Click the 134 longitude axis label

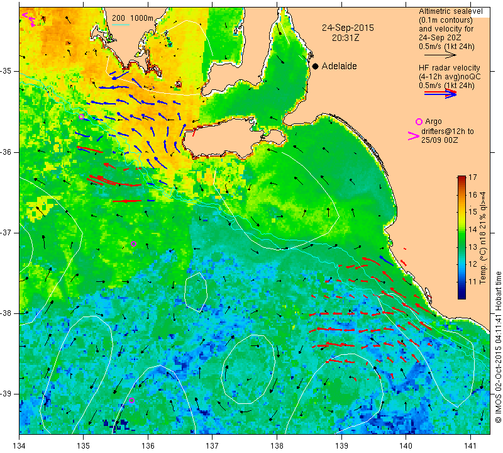tap(19, 446)
